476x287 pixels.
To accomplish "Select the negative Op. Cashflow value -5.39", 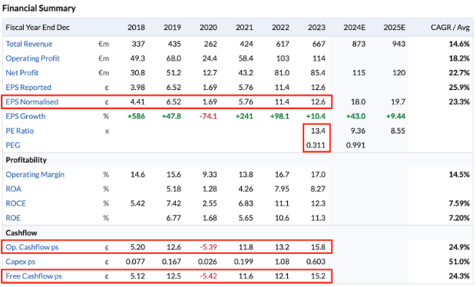I will point(208,247).
